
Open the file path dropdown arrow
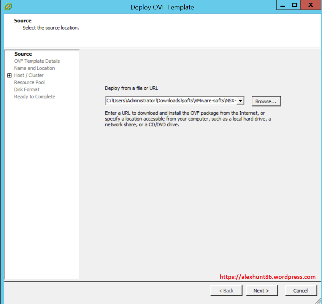tap(240, 101)
